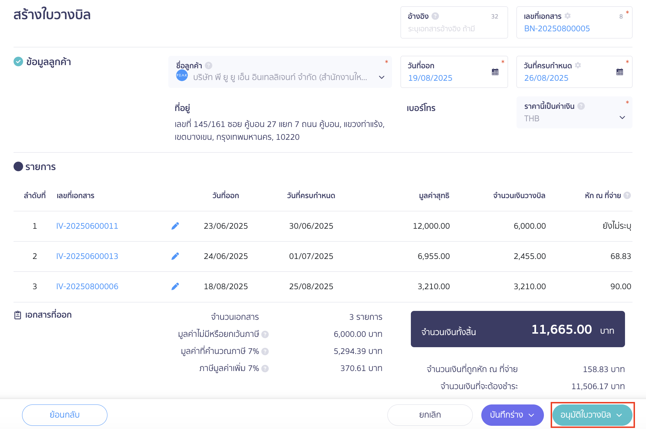Click the help icon beside ราคานี้เป็นค่าเงิน

point(581,106)
